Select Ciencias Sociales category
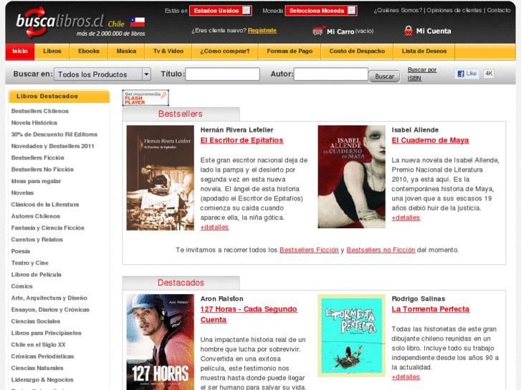Screen dimensions: 521x390 pyautogui.click(x=36, y=321)
